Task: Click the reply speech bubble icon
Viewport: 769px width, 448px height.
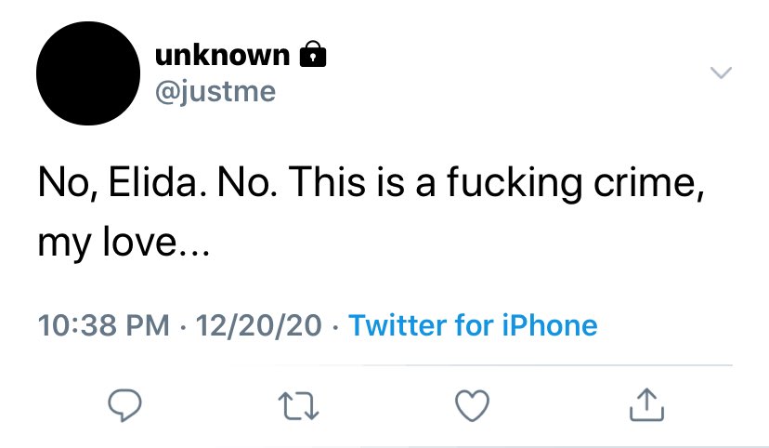Action: pos(125,405)
